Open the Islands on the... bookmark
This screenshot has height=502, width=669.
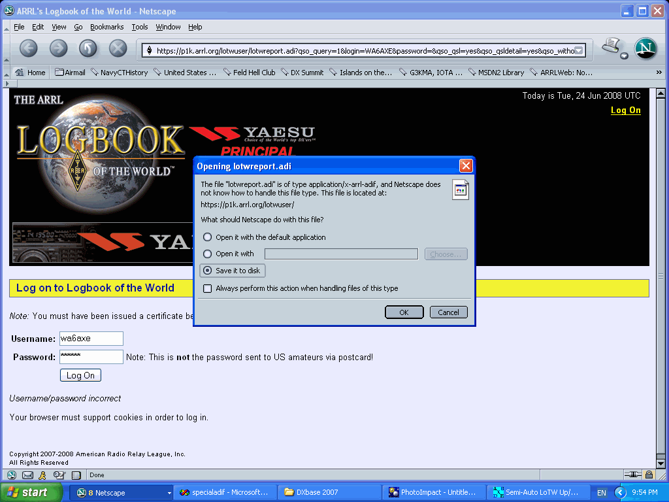[361, 73]
